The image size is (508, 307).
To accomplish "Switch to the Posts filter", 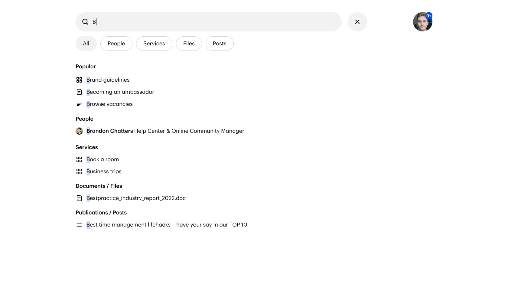I will (220, 44).
